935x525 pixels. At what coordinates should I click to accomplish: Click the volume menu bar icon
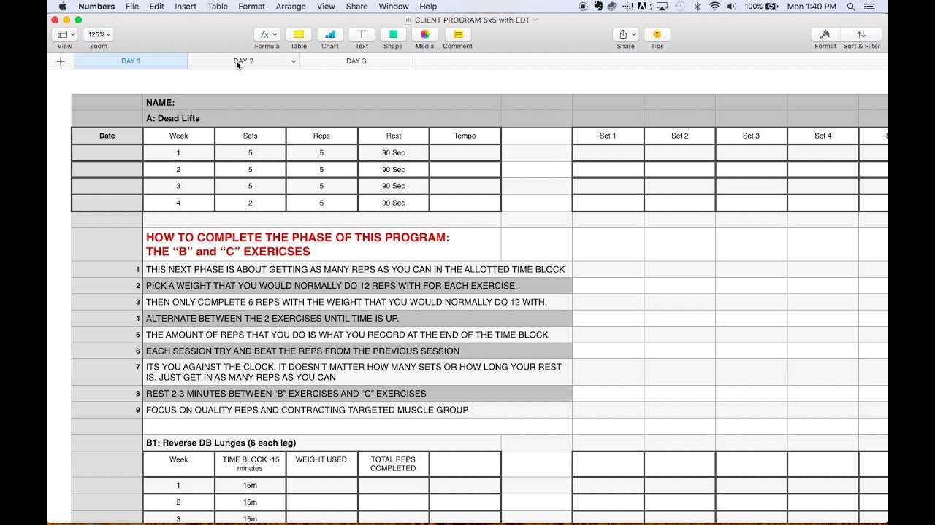[733, 7]
